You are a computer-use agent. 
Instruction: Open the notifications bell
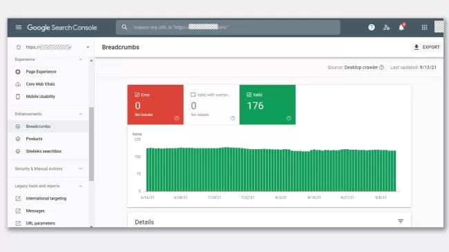(x=401, y=27)
